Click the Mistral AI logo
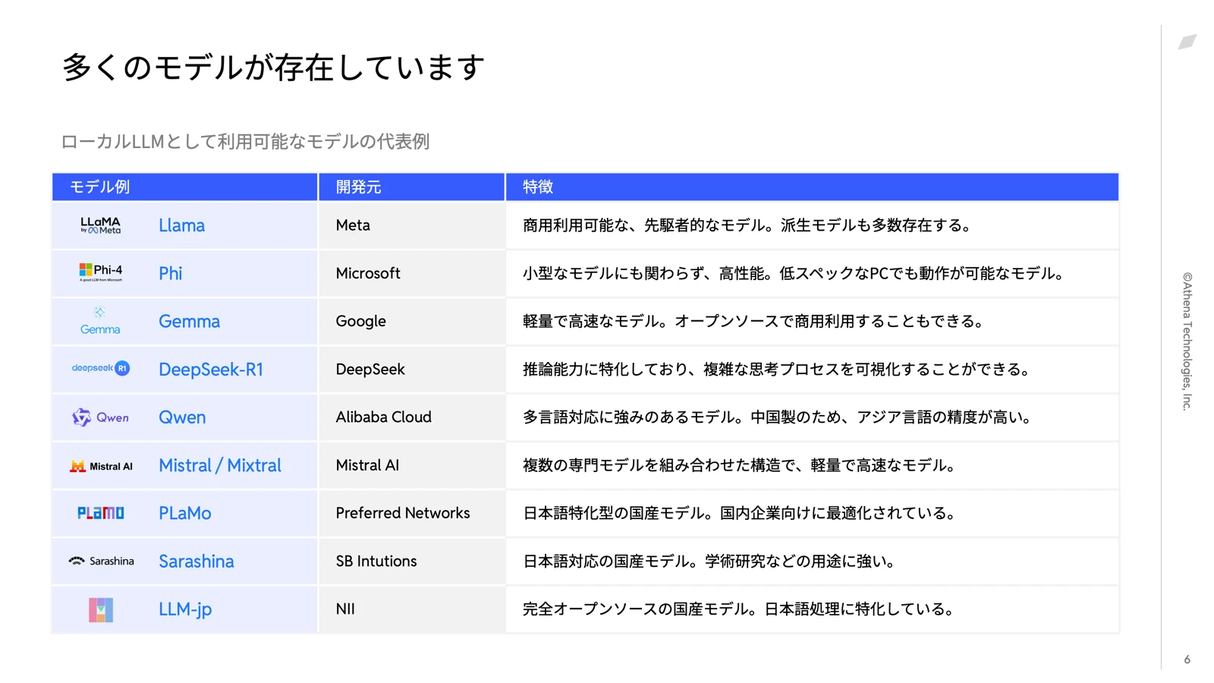 100,466
